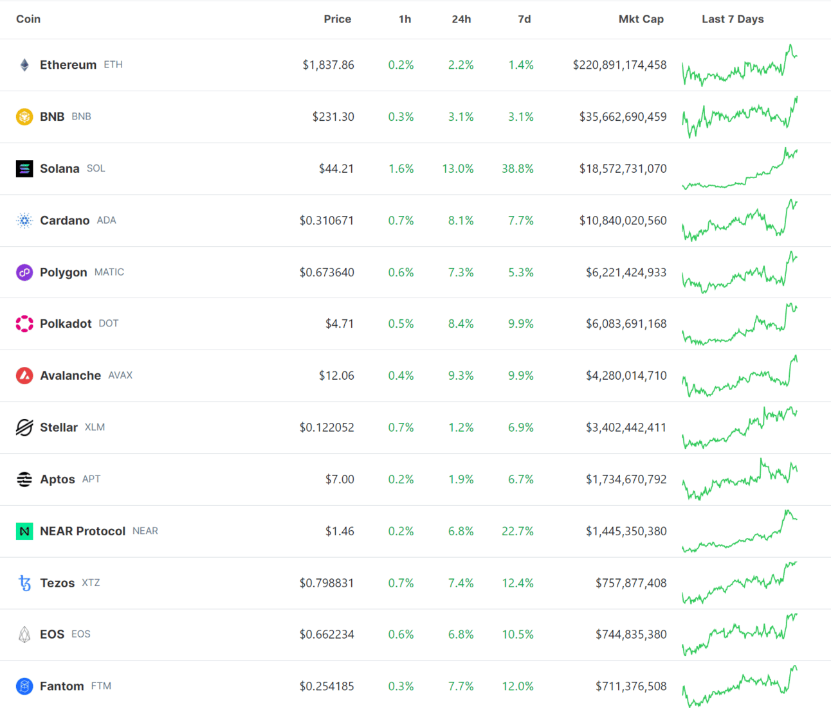
Task: Click Ethereum market cap $220,891,174,458
Action: (620, 65)
